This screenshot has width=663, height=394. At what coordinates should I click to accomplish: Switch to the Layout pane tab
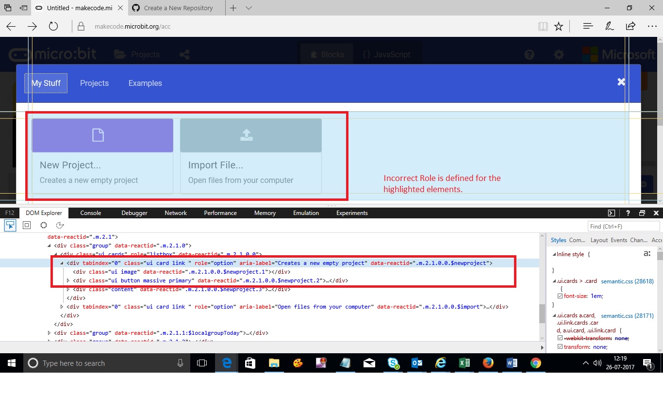[599, 240]
